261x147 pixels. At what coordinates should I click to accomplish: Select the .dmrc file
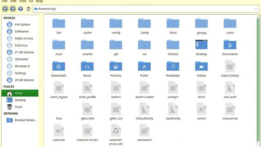[x=201, y=87]
